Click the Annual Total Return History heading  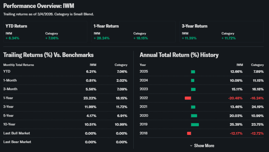(x=179, y=55)
